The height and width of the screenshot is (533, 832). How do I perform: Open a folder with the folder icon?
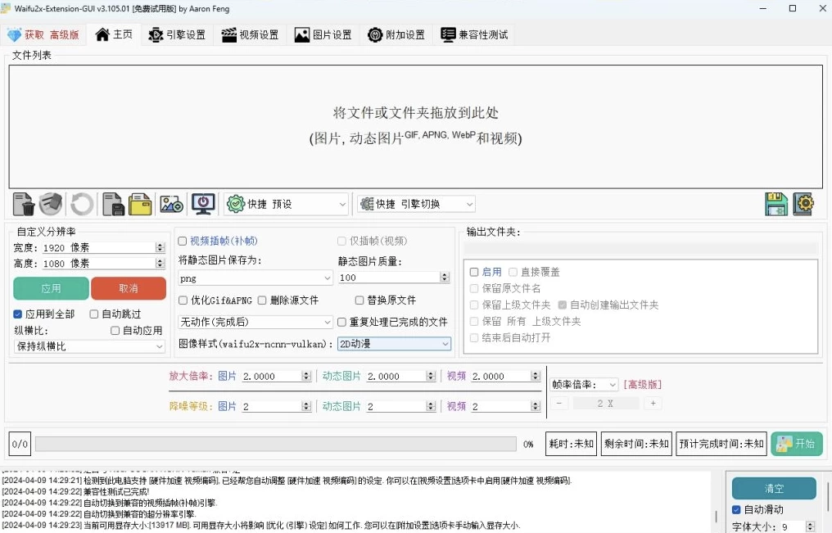pyautogui.click(x=141, y=204)
